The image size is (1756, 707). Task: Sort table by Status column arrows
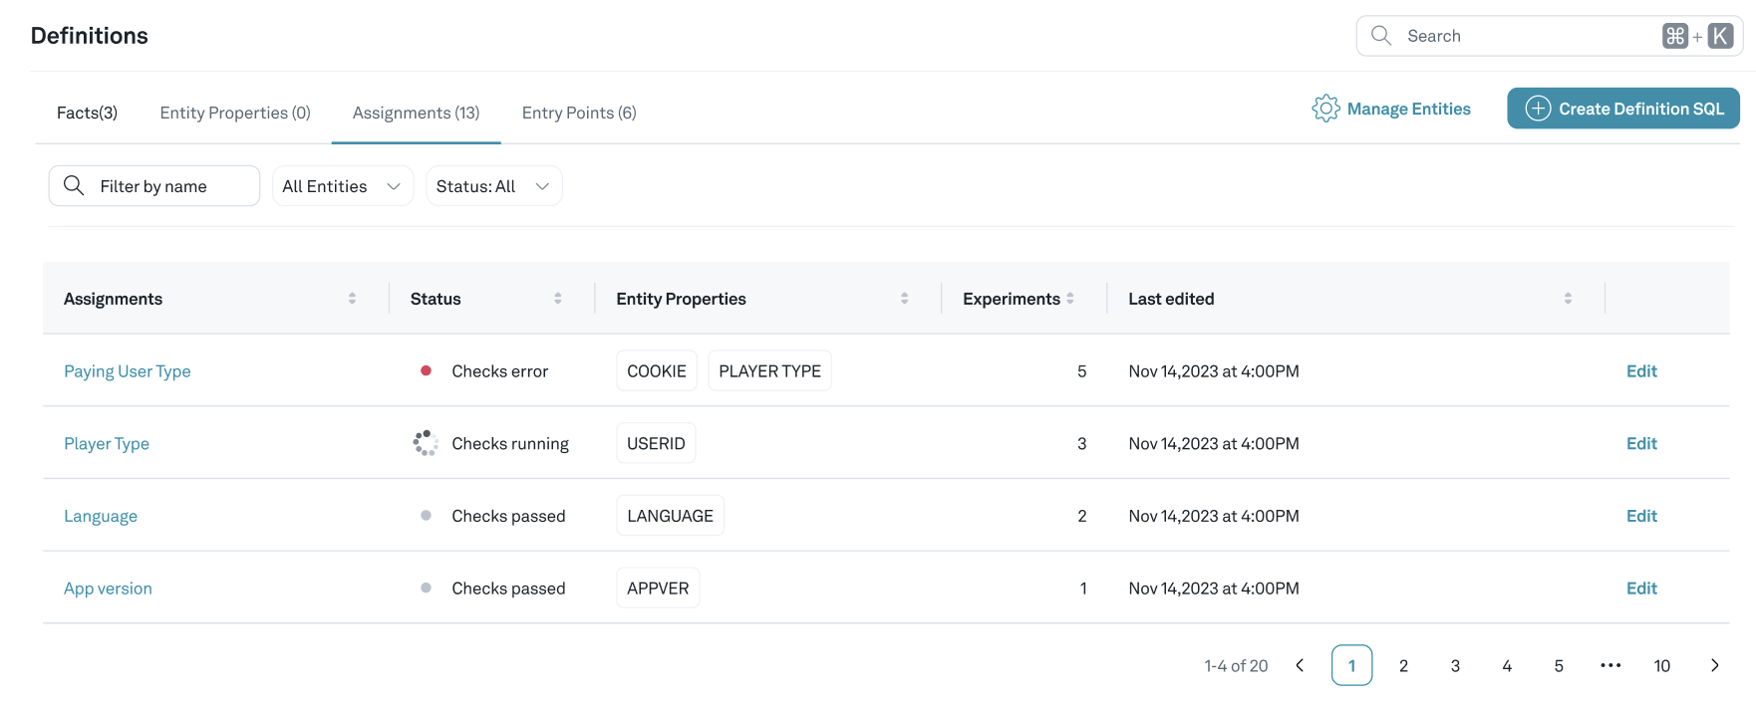[557, 299]
